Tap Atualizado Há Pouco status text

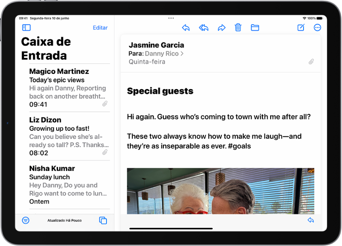[x=64, y=220]
